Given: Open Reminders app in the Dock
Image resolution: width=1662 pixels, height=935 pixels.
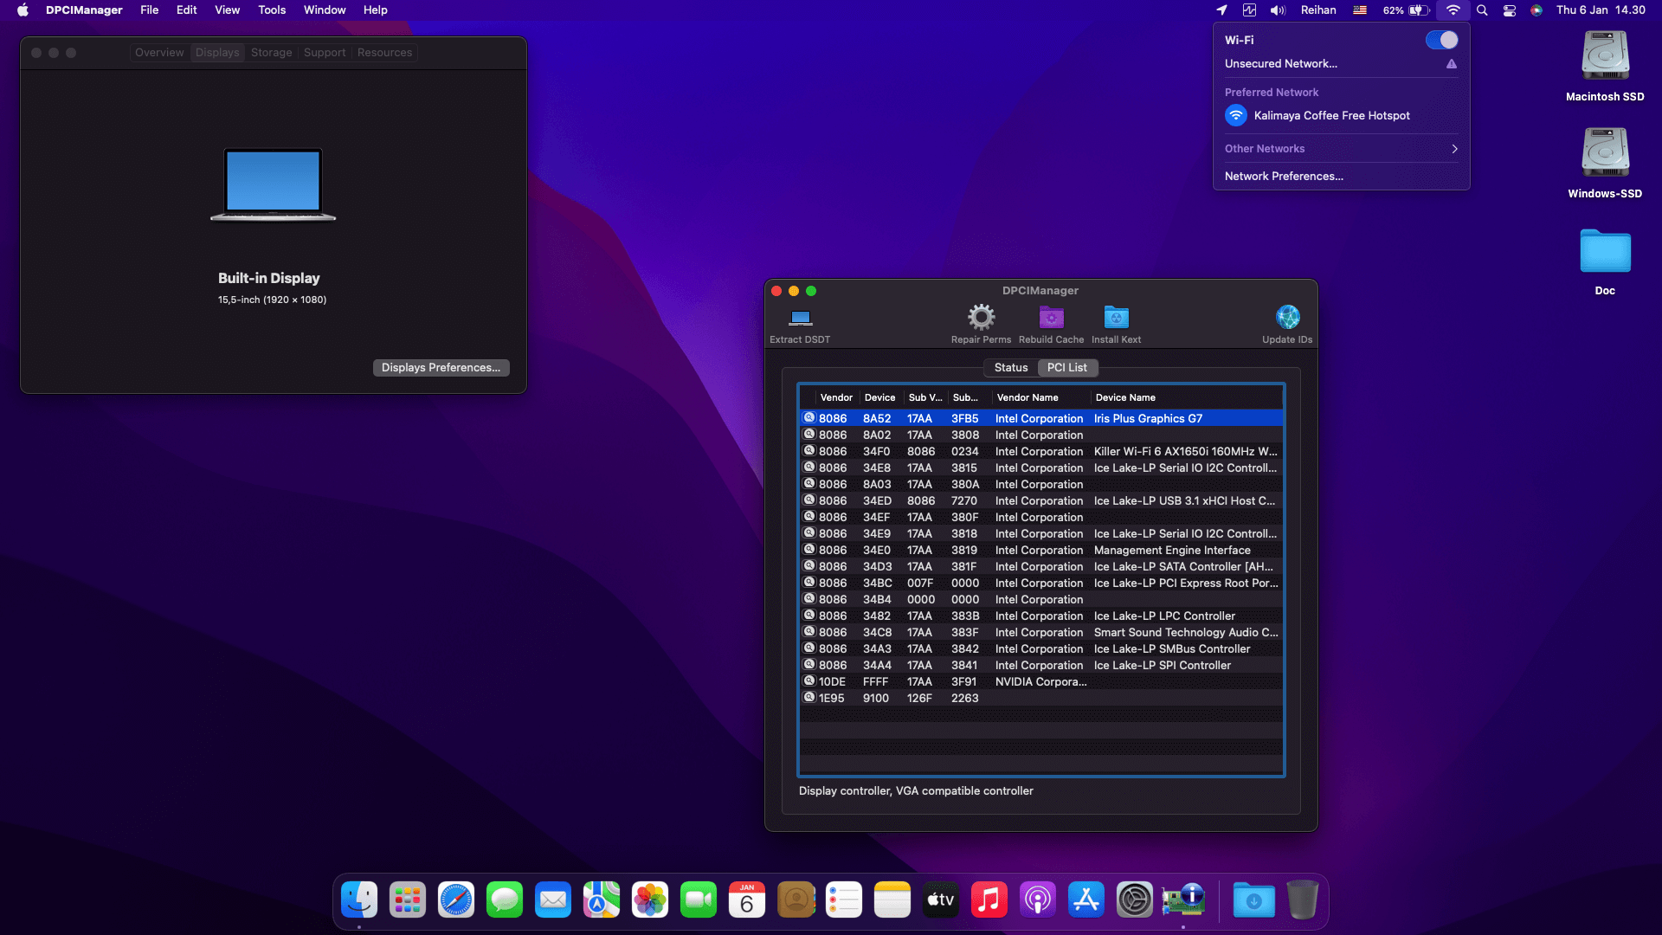Looking at the screenshot, I should pyautogui.click(x=844, y=900).
